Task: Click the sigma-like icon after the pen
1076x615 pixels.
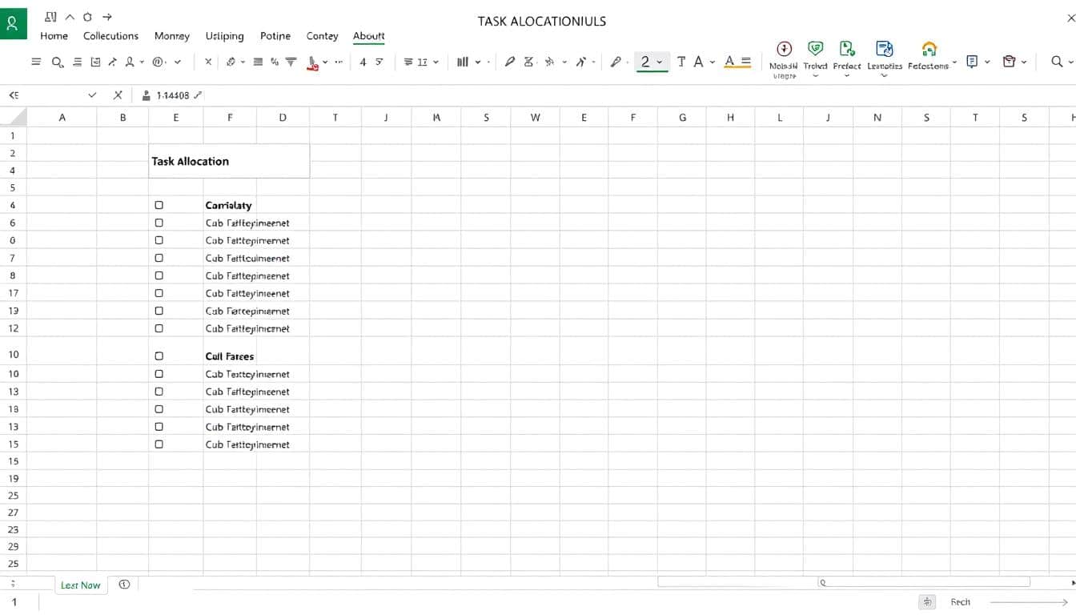Action: tap(528, 62)
